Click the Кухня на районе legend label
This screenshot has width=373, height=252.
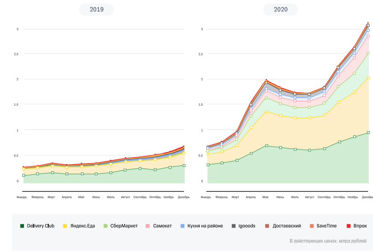(206, 226)
